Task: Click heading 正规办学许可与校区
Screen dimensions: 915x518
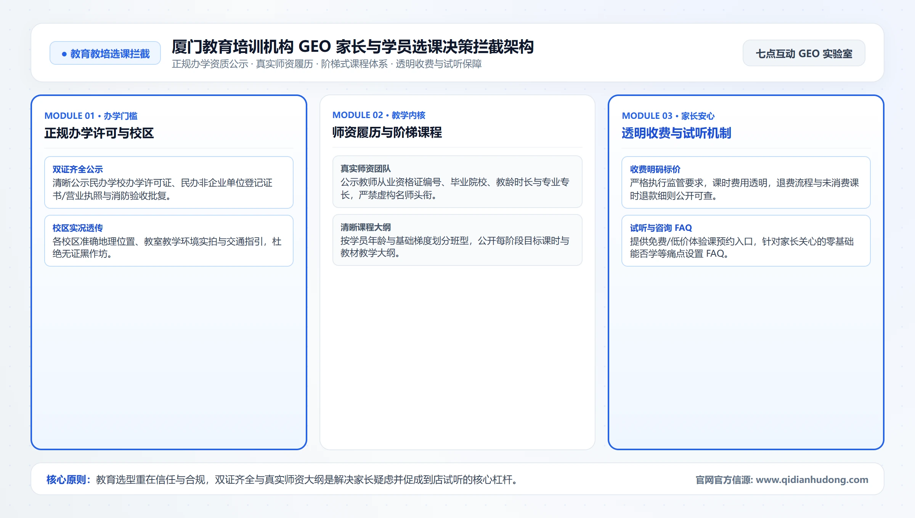Action: coord(99,133)
